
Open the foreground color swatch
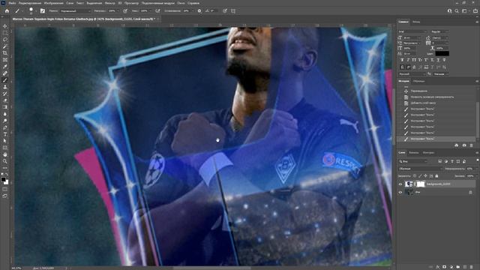coord(3,179)
